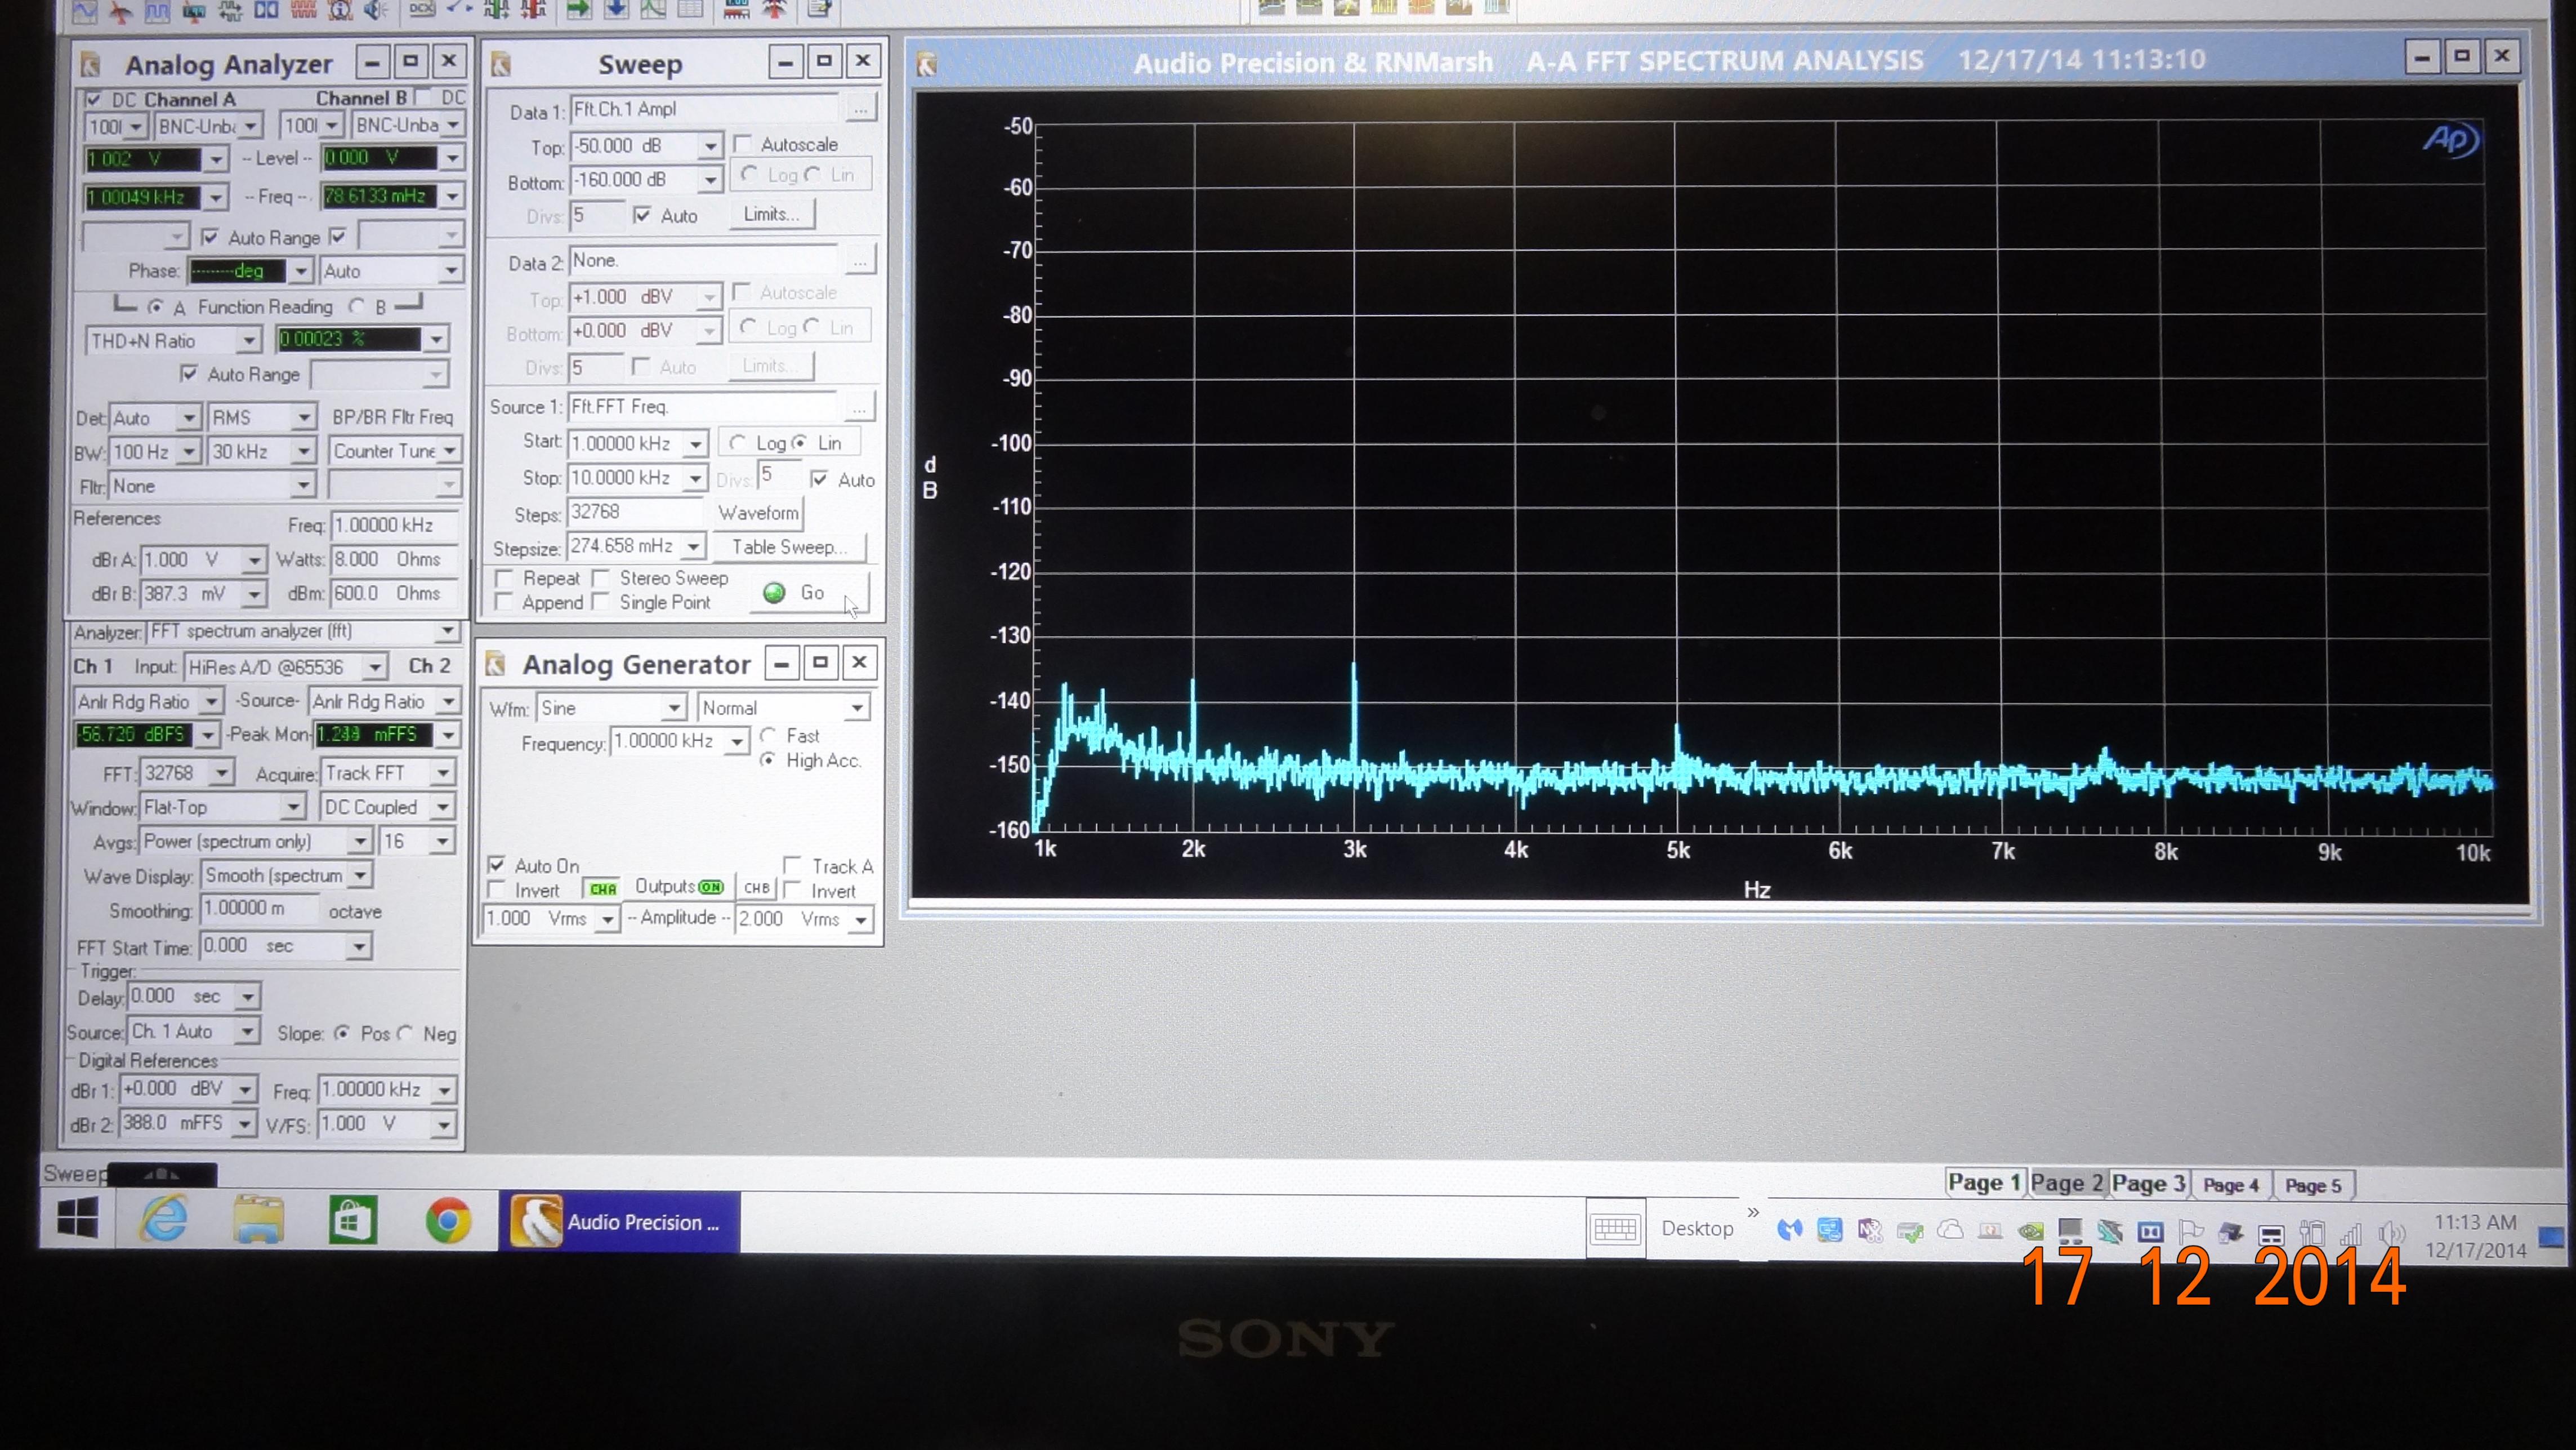2576x1450 pixels.
Task: Open the Wfm Sine waveform dropdown
Action: [x=674, y=709]
